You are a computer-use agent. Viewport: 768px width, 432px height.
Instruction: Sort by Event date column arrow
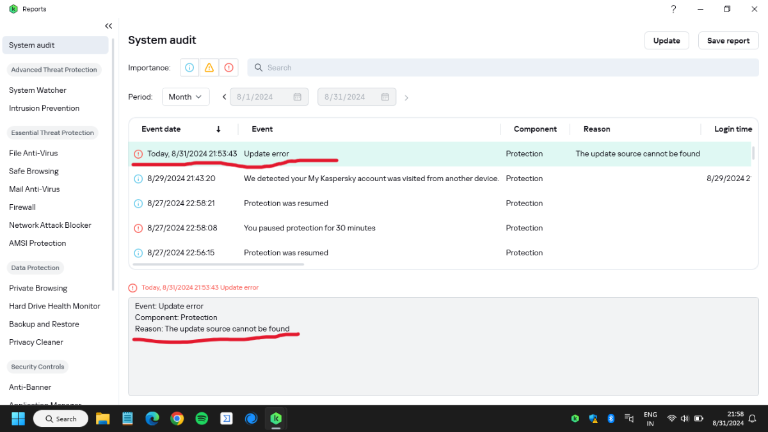tap(218, 129)
